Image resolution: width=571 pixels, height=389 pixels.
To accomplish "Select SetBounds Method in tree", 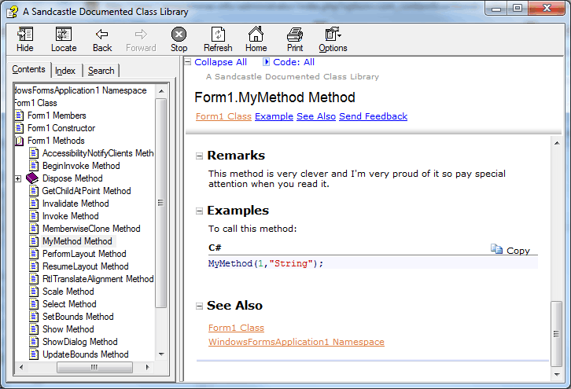I will click(x=78, y=317).
